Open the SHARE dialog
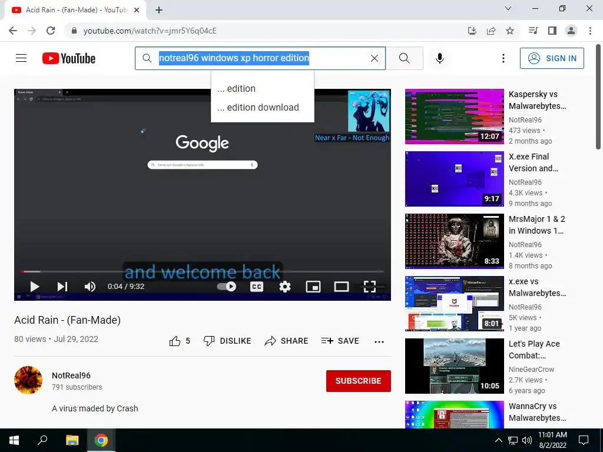 tap(286, 341)
